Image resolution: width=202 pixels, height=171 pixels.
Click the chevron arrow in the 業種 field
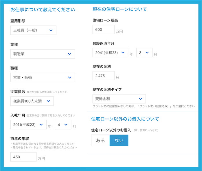point(69,54)
